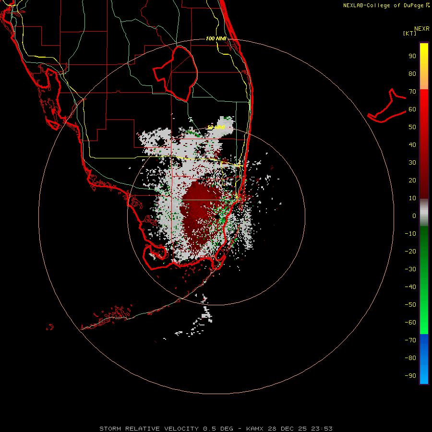Click the positive 10 knot scale value
This screenshot has height=432, width=432.
412,198
